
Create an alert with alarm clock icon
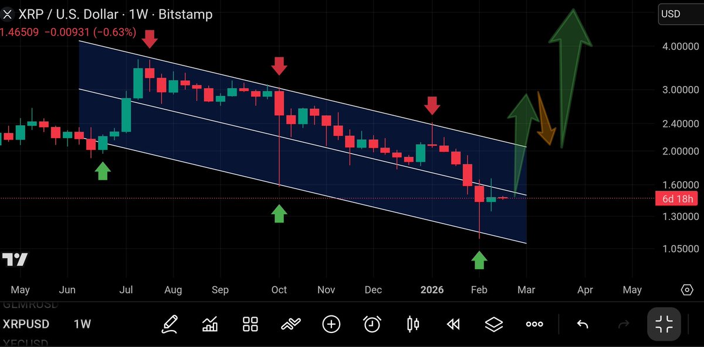372,324
